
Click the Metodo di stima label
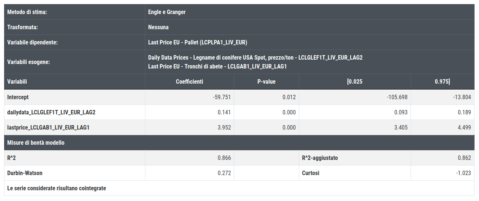[27, 12]
